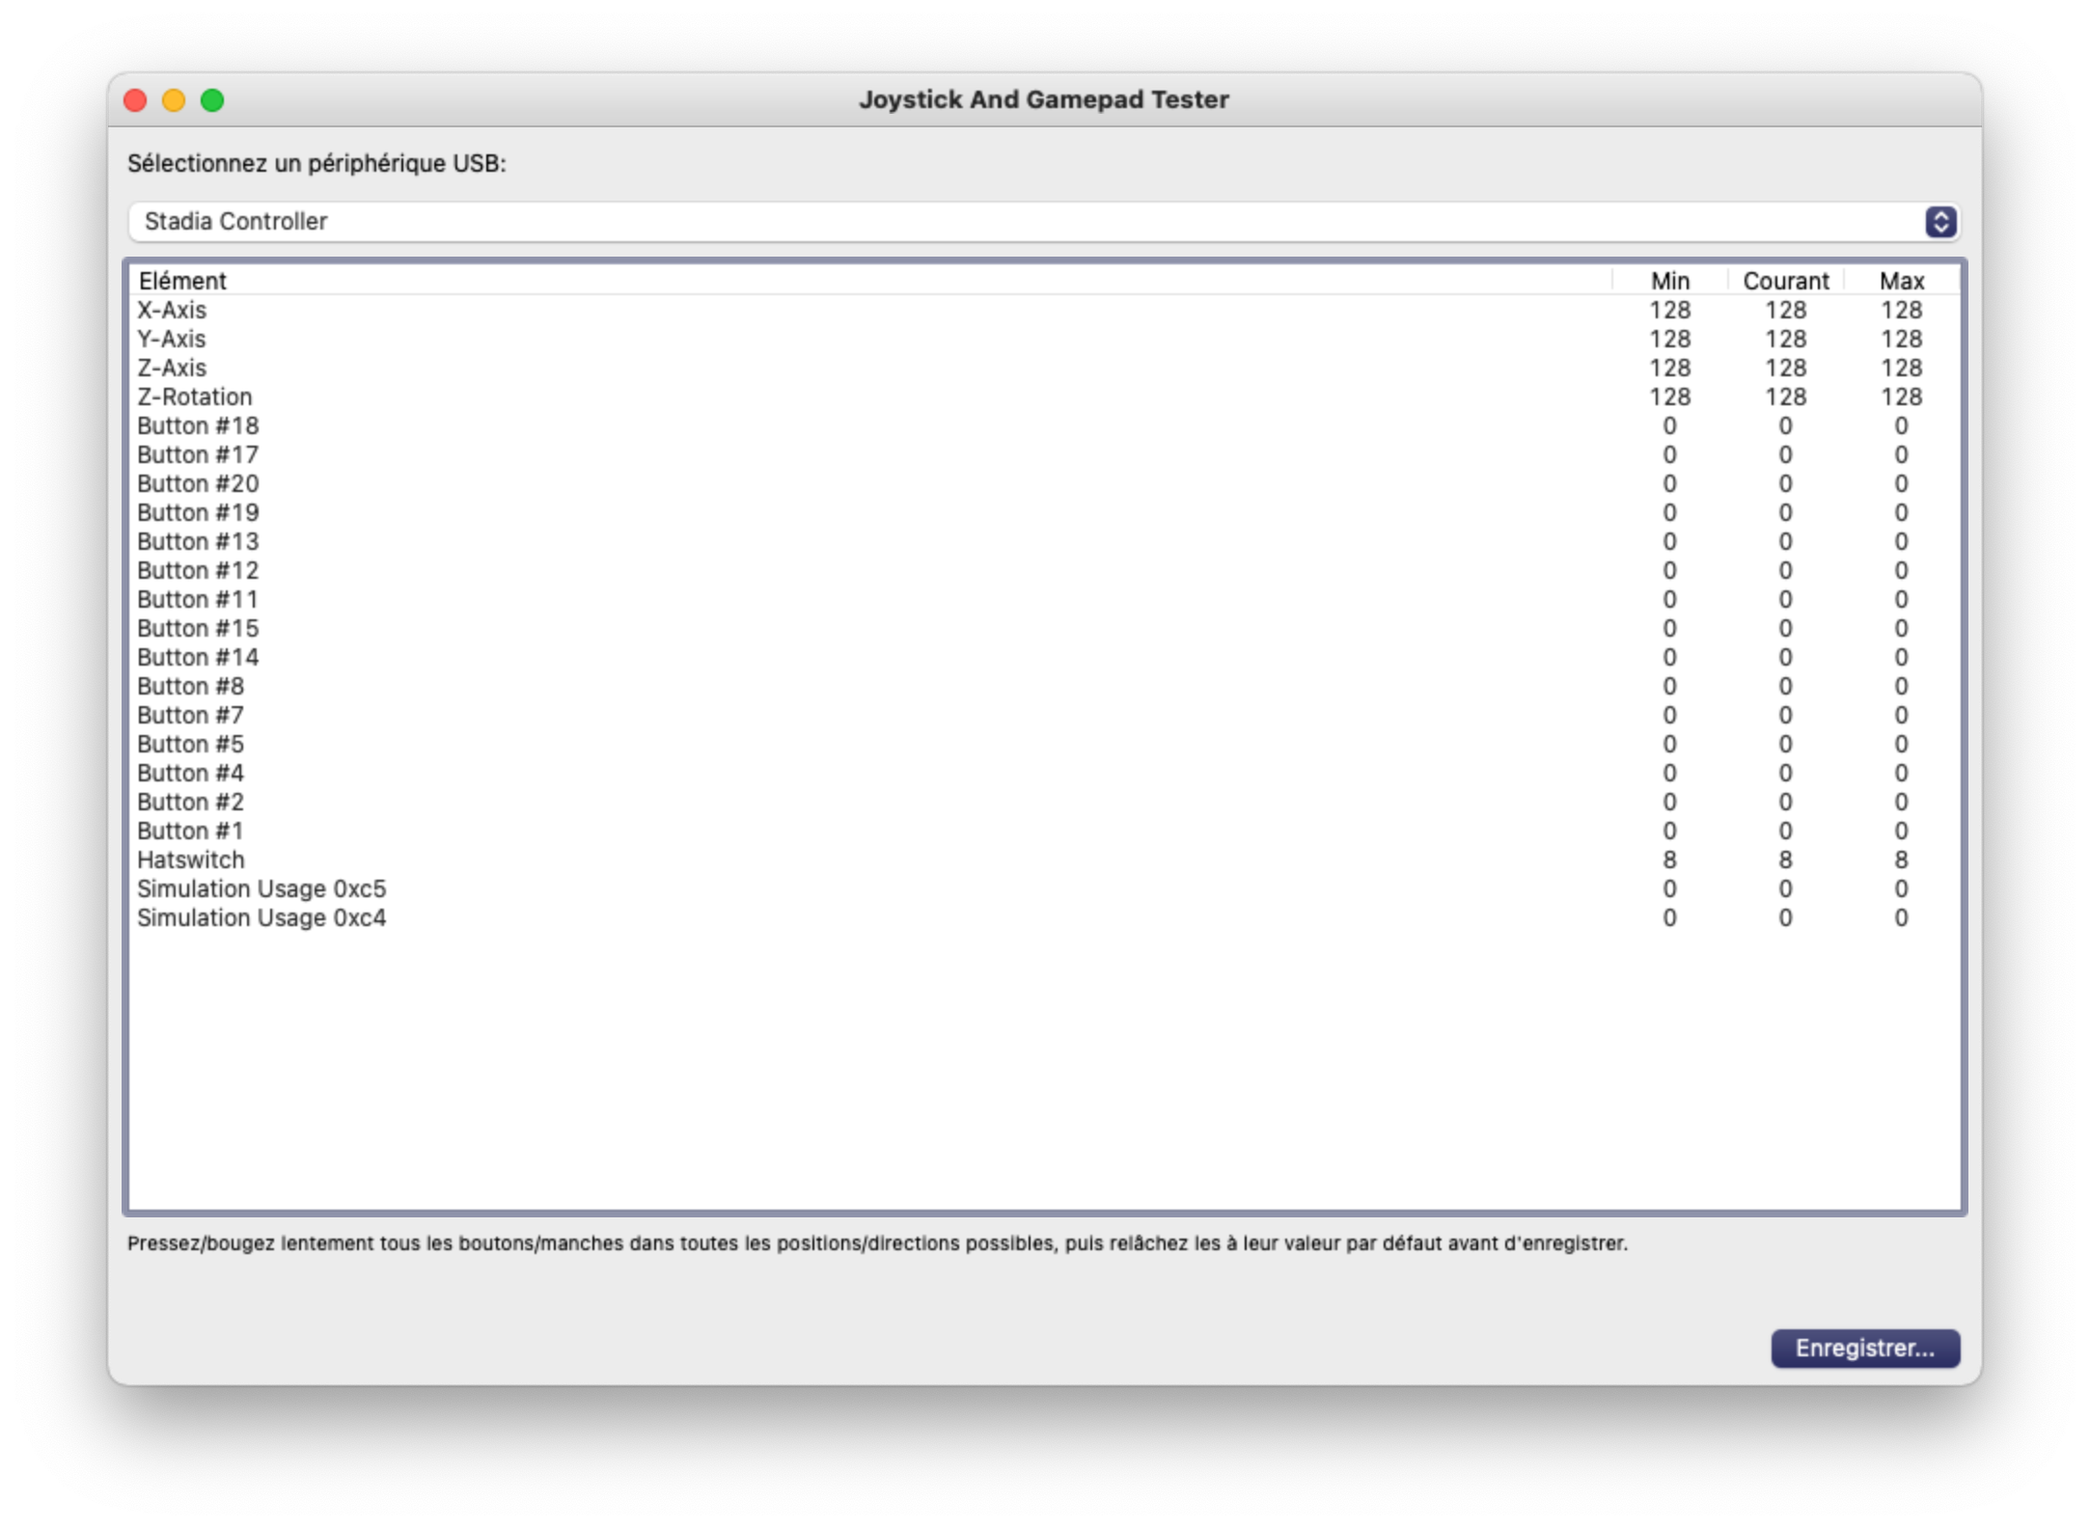Select the Simulation Usage 0xc4 row
The width and height of the screenshot is (2090, 1528).
1044,917
